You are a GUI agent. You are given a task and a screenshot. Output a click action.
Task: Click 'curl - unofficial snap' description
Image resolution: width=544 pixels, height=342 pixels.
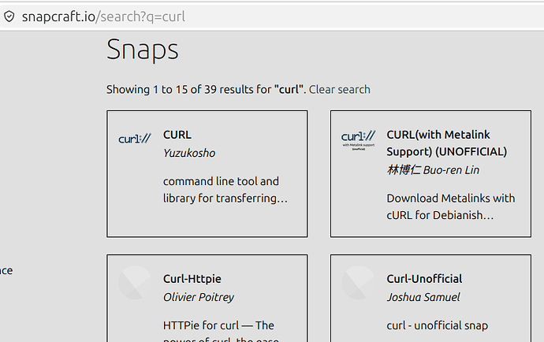click(x=437, y=325)
